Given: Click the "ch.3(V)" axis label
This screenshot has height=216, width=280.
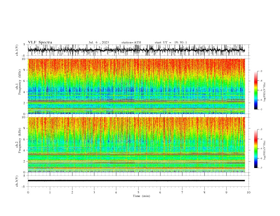Looking at the screenshot, I should click(17, 181).
